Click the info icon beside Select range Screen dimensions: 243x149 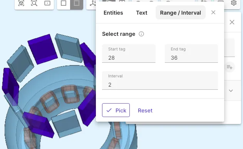point(141,34)
